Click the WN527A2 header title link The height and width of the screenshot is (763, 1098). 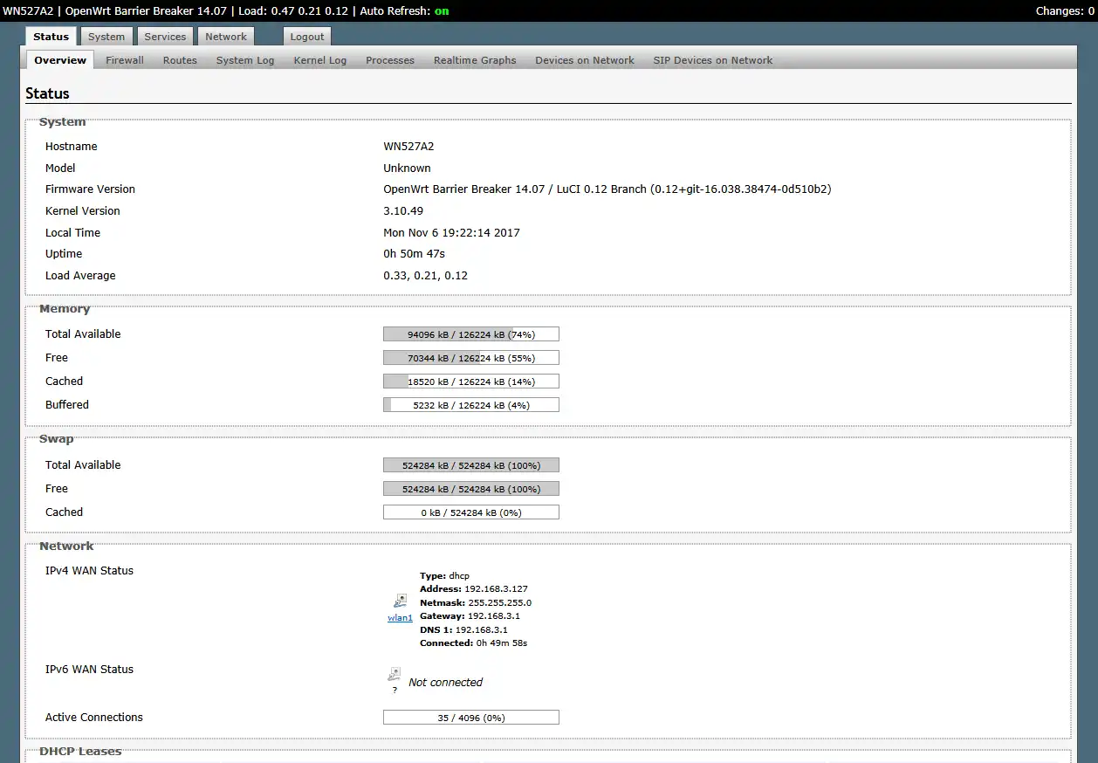click(x=30, y=11)
